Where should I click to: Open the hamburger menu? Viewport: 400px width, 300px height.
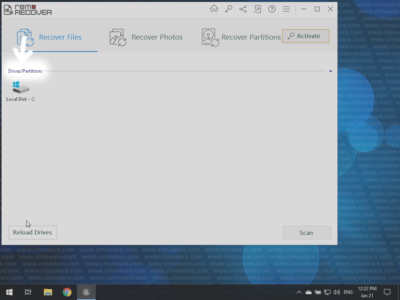click(286, 9)
